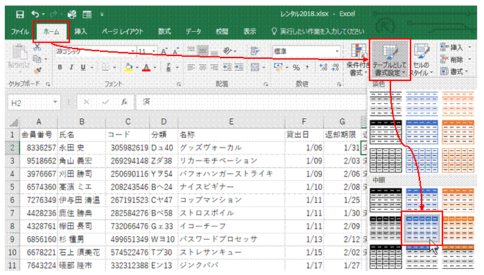
Task: Open the font color dropdown arrow
Action: pos(155,67)
